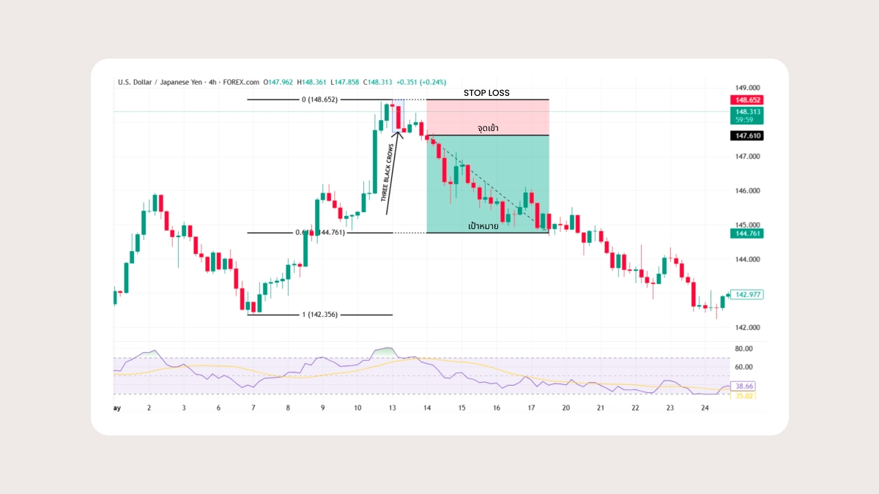This screenshot has width=879, height=494.
Task: Select the high value H148.361
Action: [314, 83]
